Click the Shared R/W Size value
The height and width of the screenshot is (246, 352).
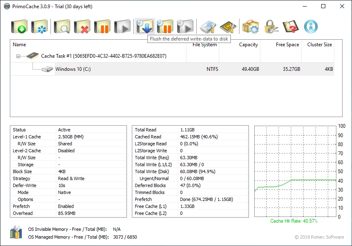point(65,144)
